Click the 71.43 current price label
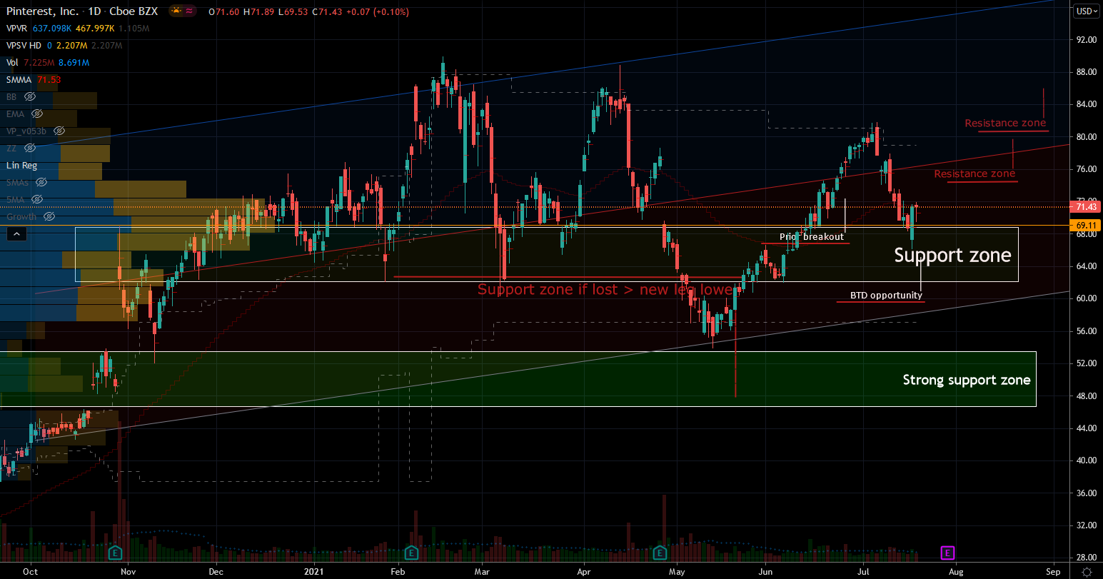Screen dimensions: 1103x579 coord(1086,207)
